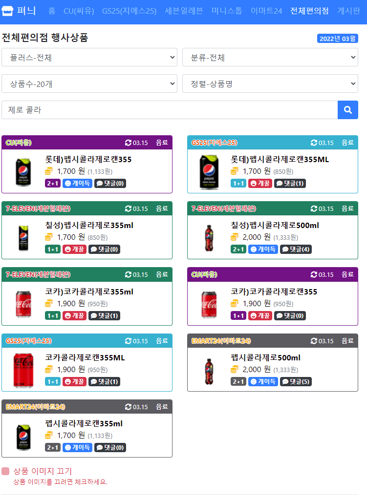Open 댓글(4) on 칠성)펩시콜라제로500ml
Viewport: 367px width, 501px height.
coord(296,249)
